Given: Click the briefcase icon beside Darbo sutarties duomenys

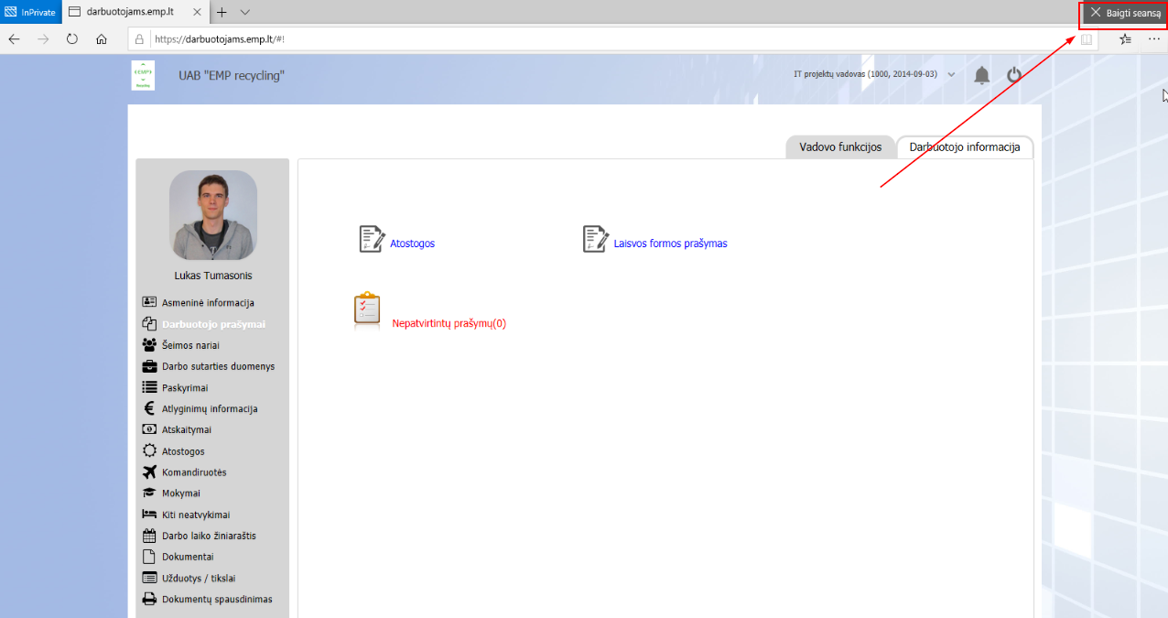Looking at the screenshot, I should [149, 366].
